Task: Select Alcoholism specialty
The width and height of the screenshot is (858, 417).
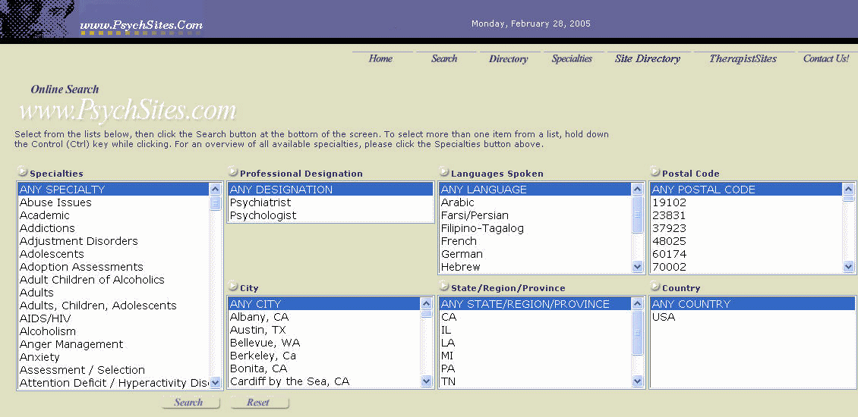Action: 113,331
